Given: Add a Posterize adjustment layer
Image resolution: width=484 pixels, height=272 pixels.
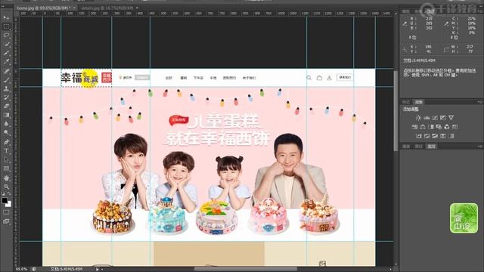Looking at the screenshot, I should [427, 136].
